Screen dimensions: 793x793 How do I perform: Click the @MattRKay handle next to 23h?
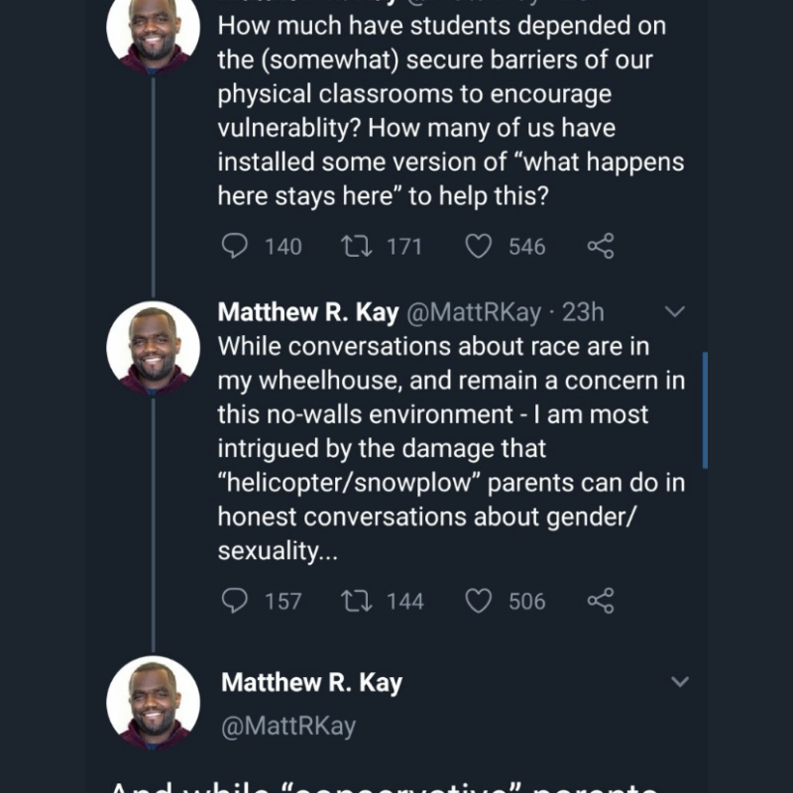pos(474,312)
